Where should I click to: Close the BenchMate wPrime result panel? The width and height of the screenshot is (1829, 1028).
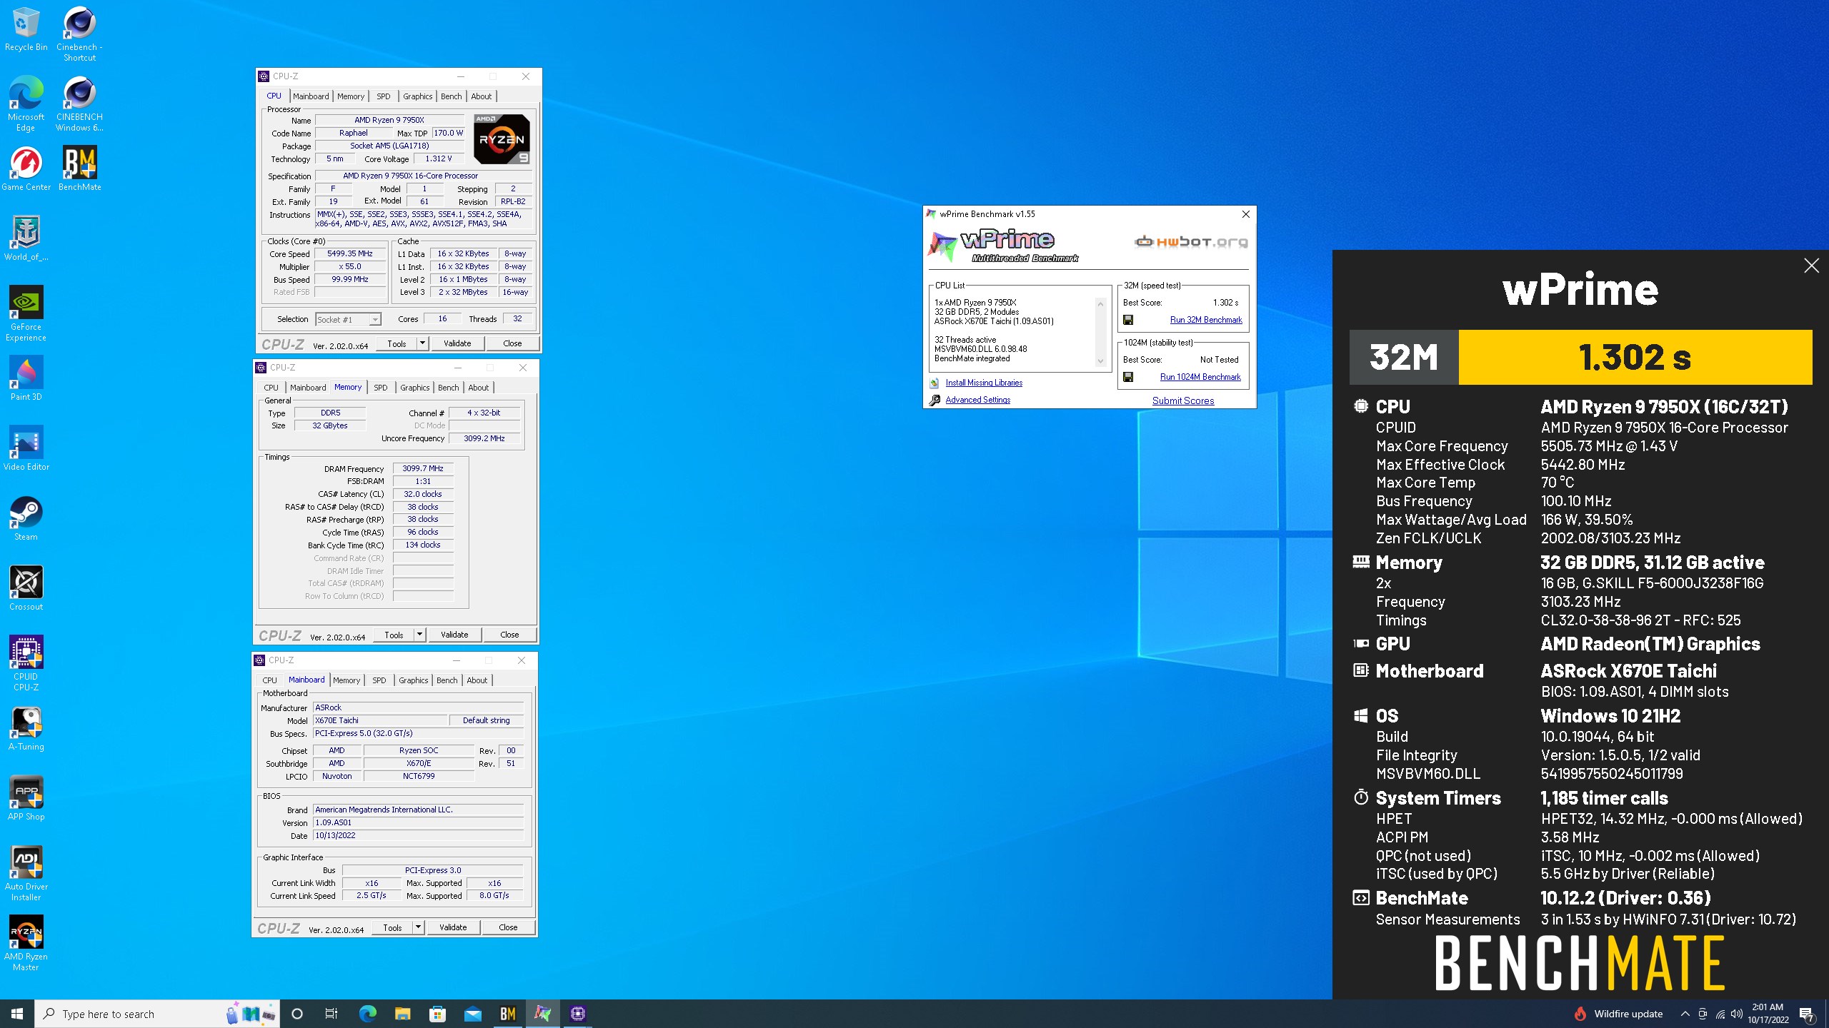tap(1811, 266)
